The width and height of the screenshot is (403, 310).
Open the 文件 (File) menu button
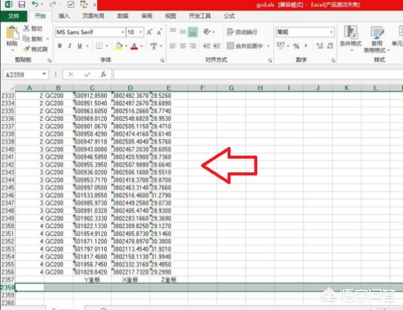pos(13,15)
